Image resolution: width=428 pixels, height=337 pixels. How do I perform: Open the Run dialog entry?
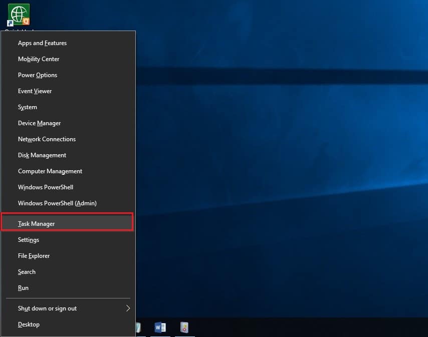pos(68,288)
